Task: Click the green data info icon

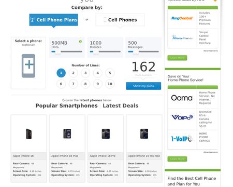Action: coord(80,42)
